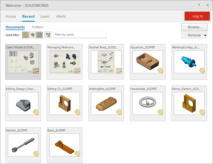Screen dimensions: 213x164
Task: Open the Basic_.SLDPRT thumbnail
Action: pyautogui.click(x=65, y=145)
